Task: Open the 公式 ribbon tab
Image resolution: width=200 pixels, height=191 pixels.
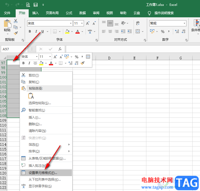Action: [x=69, y=13]
